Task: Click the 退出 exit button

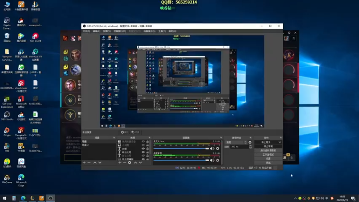Action: tap(268, 163)
